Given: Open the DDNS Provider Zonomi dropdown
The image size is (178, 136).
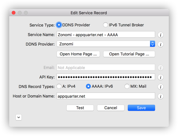Looking at the screenshot, I should point(106,44).
